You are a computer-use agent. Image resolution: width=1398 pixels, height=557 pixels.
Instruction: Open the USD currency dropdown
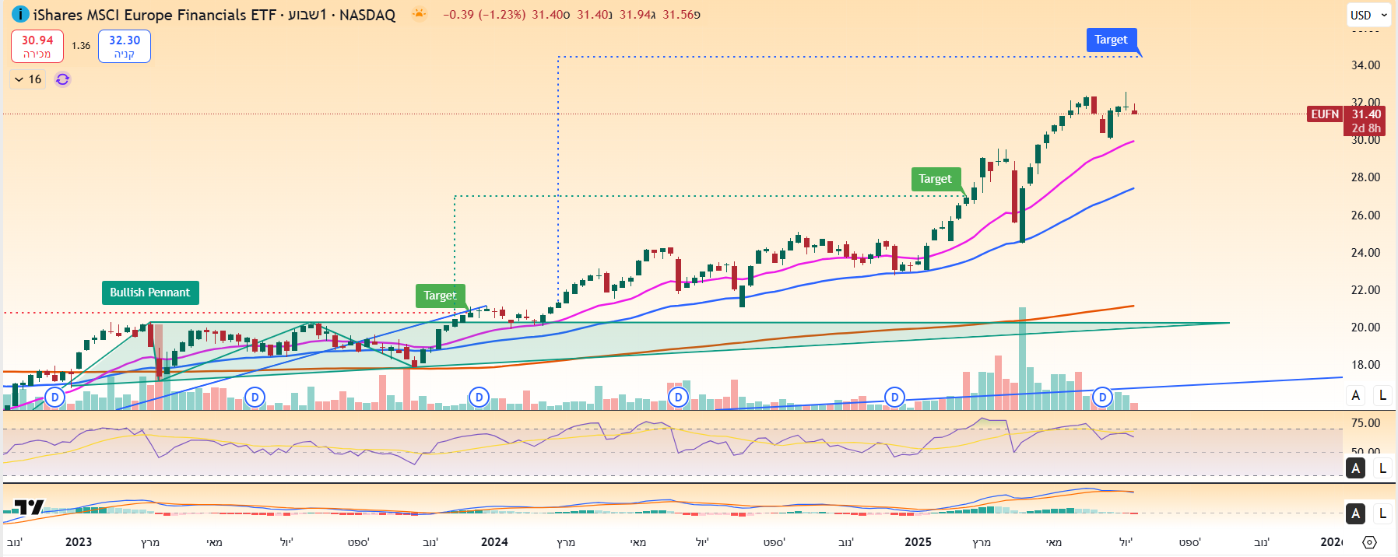tap(1369, 15)
